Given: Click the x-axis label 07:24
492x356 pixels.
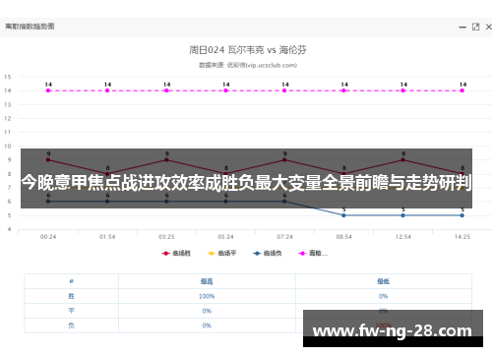Looking at the screenshot, I should tap(284, 237).
